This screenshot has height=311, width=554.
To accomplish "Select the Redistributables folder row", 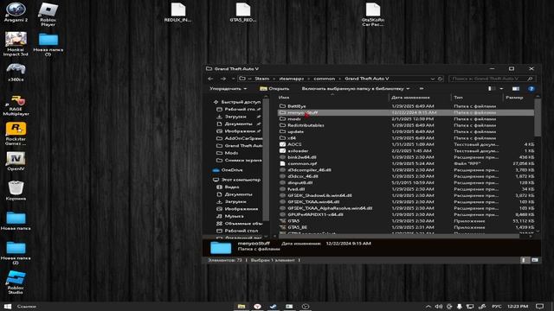I will pyautogui.click(x=406, y=125).
